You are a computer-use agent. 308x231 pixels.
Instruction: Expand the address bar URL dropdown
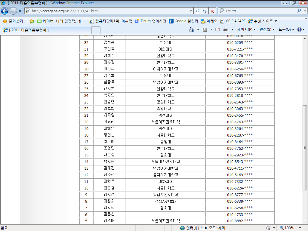(191, 11)
